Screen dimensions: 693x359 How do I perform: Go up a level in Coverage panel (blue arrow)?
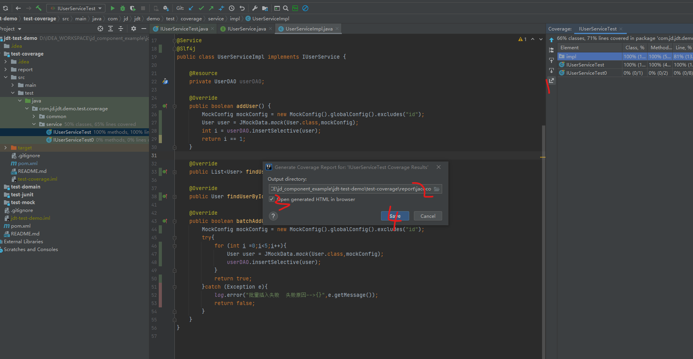point(551,39)
